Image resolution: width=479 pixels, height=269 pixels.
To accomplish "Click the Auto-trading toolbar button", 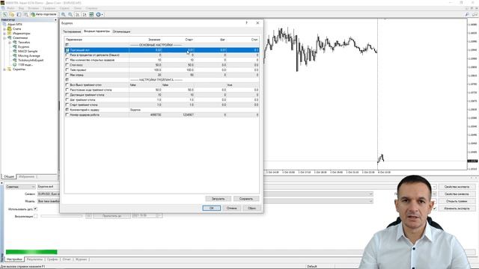I will coord(43,14).
